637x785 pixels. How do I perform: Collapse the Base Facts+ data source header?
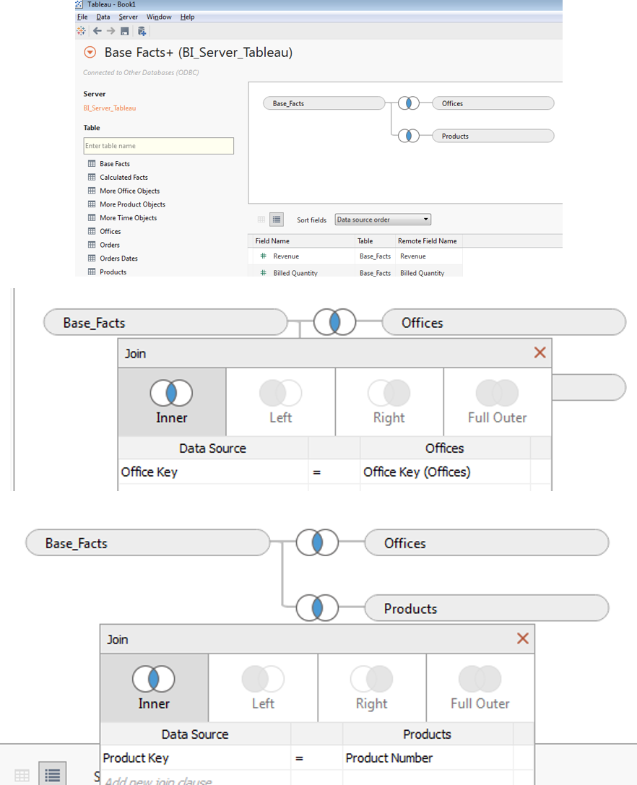pyautogui.click(x=90, y=52)
